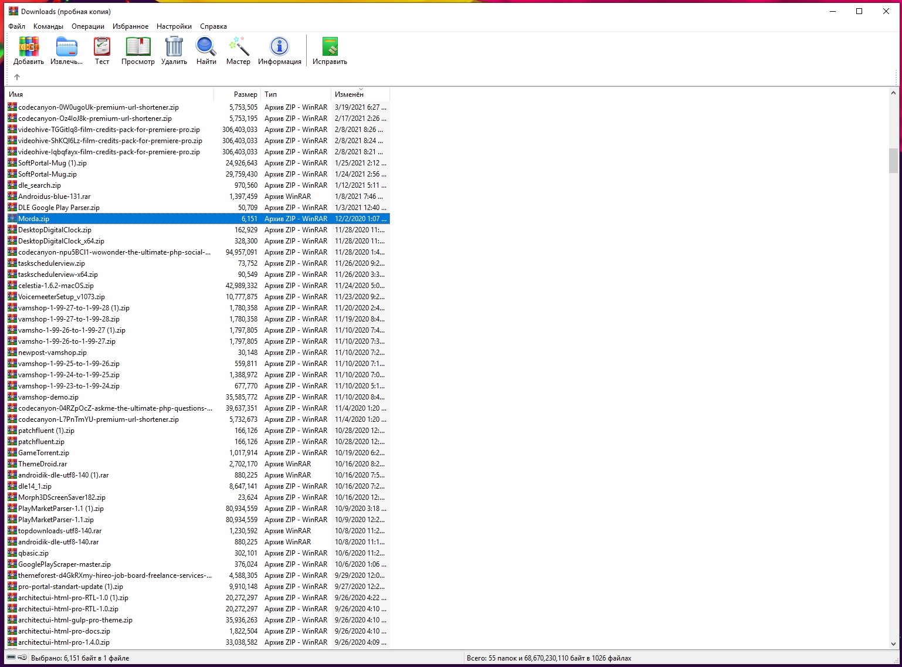Screen dimensions: 902x667
Task: Select DesktopDigitalClock.zip
Action: (x=198, y=230)
